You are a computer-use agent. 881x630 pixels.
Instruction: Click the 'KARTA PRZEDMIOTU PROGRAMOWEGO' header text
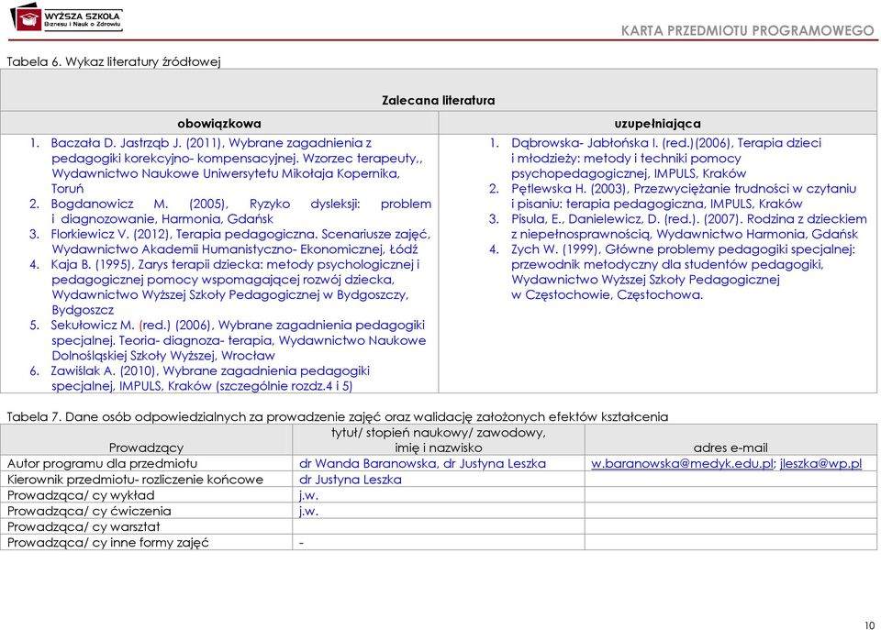[747, 30]
